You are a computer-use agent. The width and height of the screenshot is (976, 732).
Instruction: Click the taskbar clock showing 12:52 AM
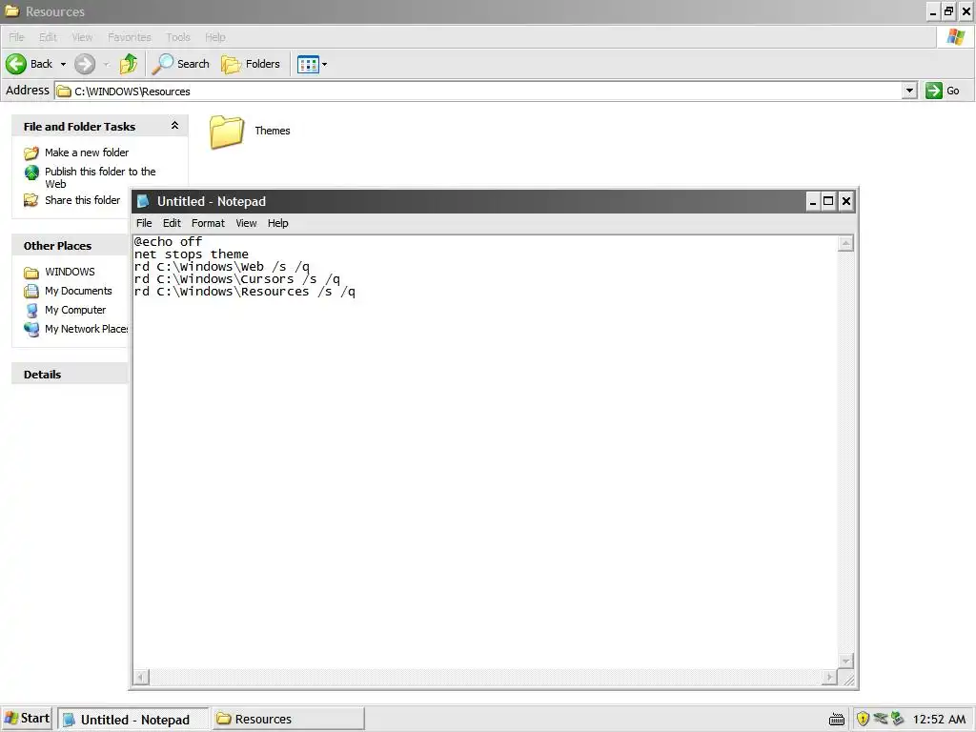pyautogui.click(x=939, y=720)
